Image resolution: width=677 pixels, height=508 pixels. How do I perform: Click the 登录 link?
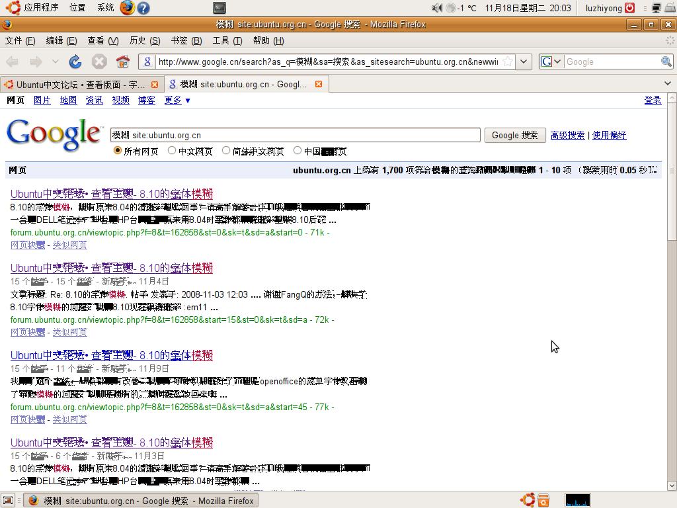click(x=653, y=101)
